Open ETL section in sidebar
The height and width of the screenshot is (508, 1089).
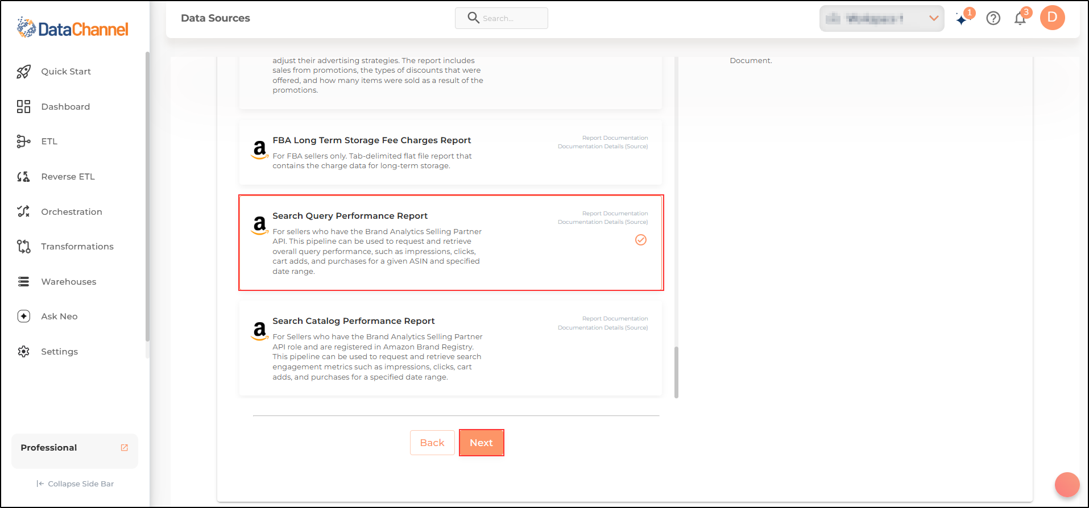coord(49,141)
